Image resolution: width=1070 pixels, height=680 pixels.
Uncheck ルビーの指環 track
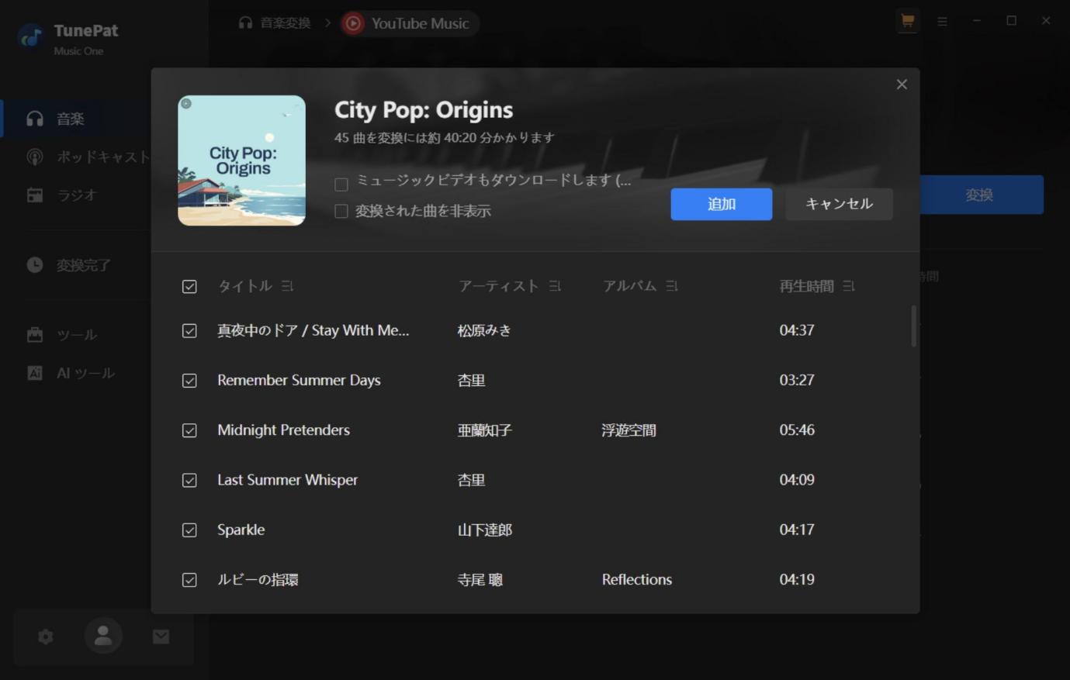coord(189,580)
